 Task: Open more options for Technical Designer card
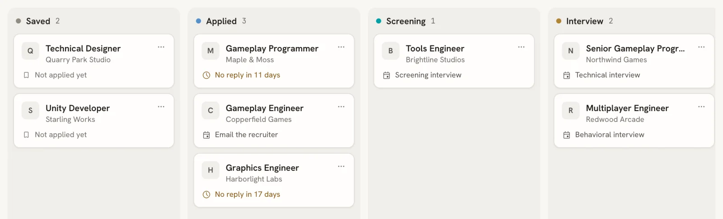click(161, 47)
